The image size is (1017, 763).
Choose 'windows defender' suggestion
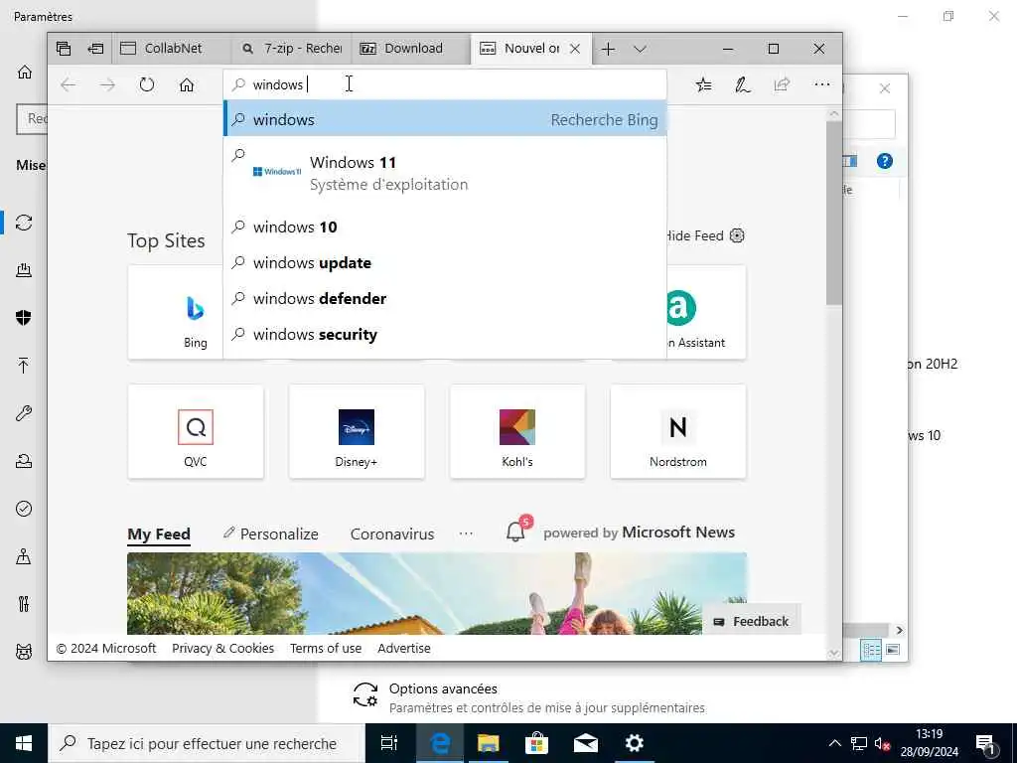(x=445, y=298)
